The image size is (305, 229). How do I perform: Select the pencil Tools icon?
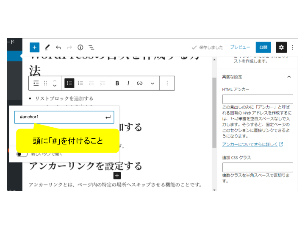[x=47, y=47]
